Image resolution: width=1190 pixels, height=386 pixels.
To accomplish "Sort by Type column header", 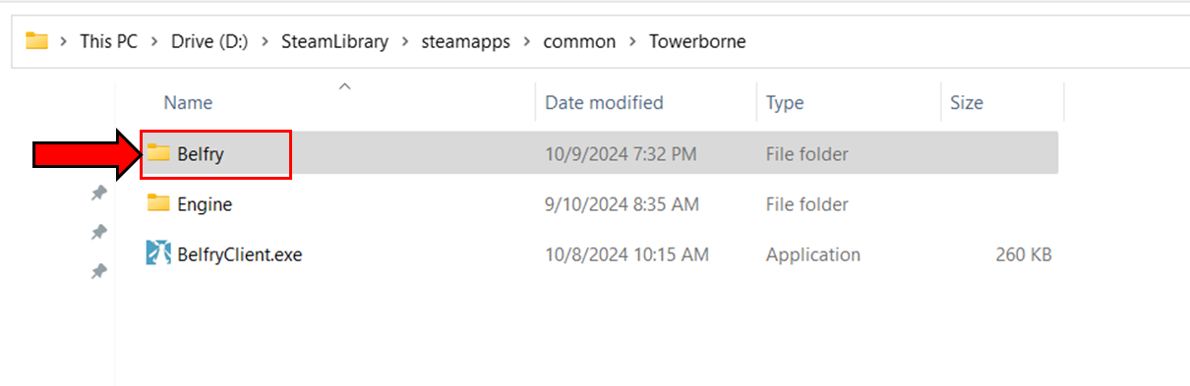I will coord(785,102).
